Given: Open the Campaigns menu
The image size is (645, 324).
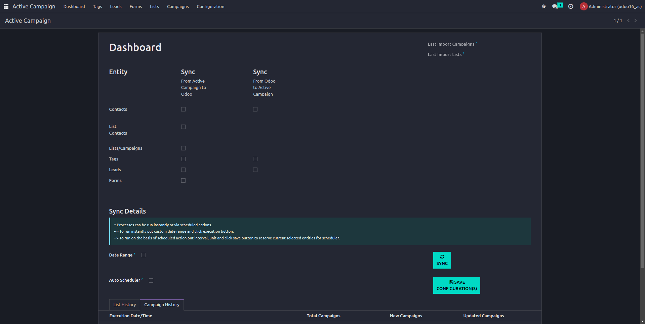Looking at the screenshot, I should click(178, 6).
